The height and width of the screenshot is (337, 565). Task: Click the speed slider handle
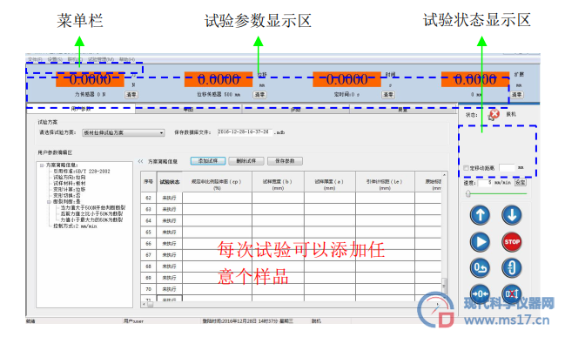468,194
